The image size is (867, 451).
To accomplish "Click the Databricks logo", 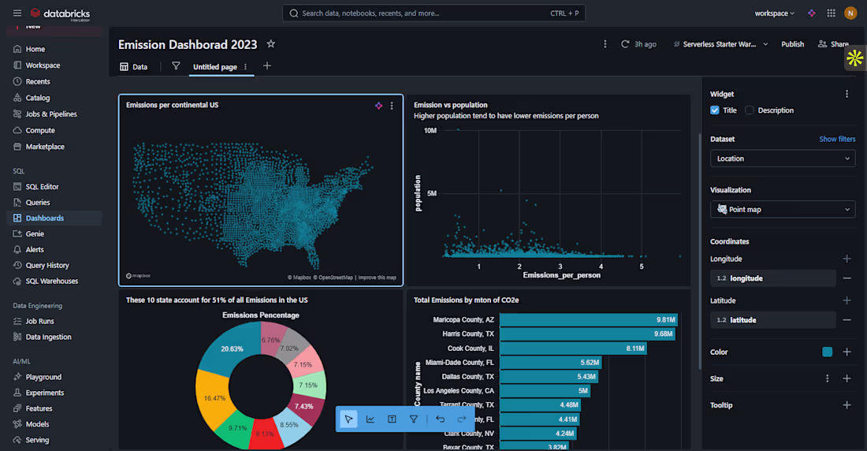I will click(60, 14).
